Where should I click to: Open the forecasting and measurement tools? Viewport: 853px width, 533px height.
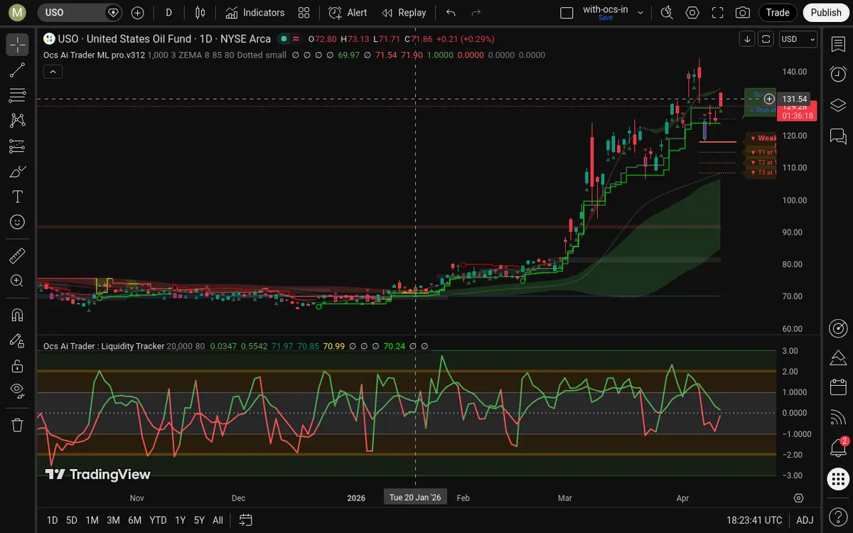click(18, 146)
